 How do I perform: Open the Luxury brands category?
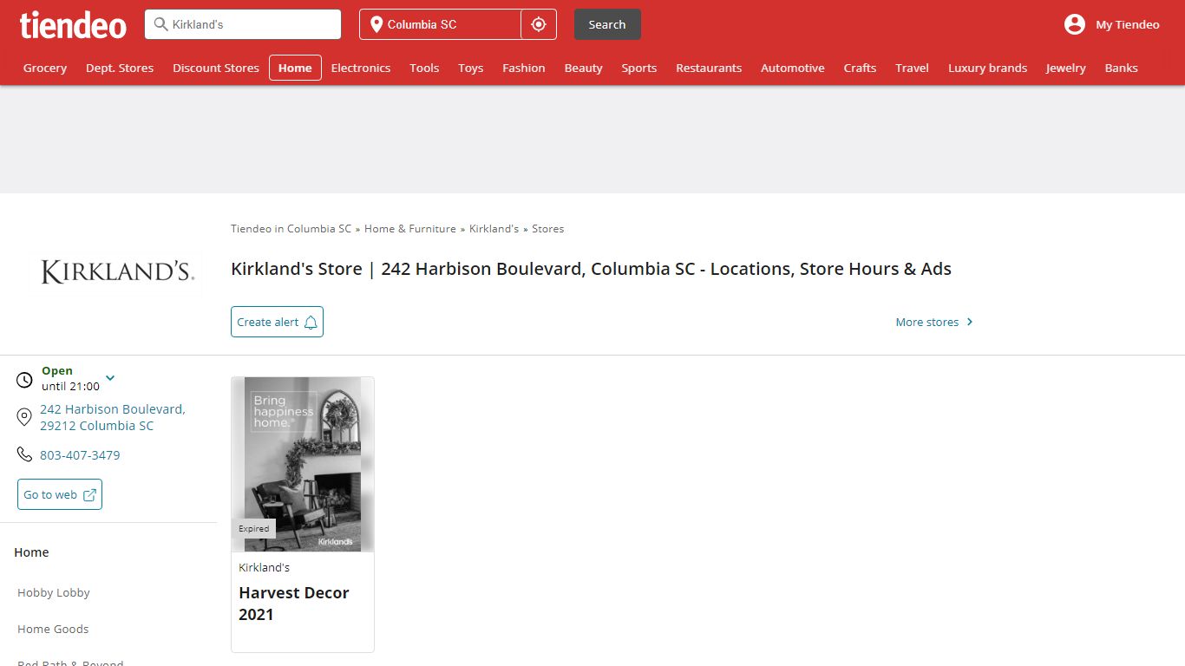point(987,68)
